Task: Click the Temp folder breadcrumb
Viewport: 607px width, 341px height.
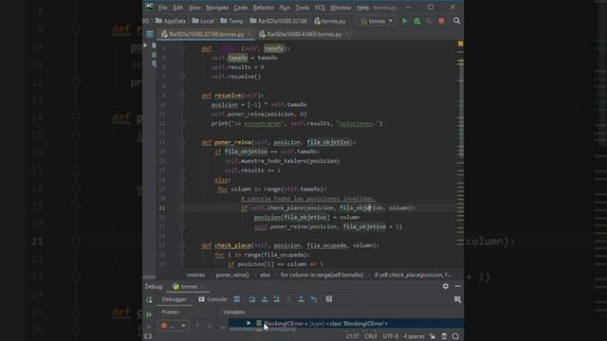Action: pos(231,21)
